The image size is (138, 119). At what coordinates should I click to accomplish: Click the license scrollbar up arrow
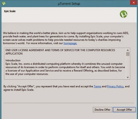tap(128, 50)
